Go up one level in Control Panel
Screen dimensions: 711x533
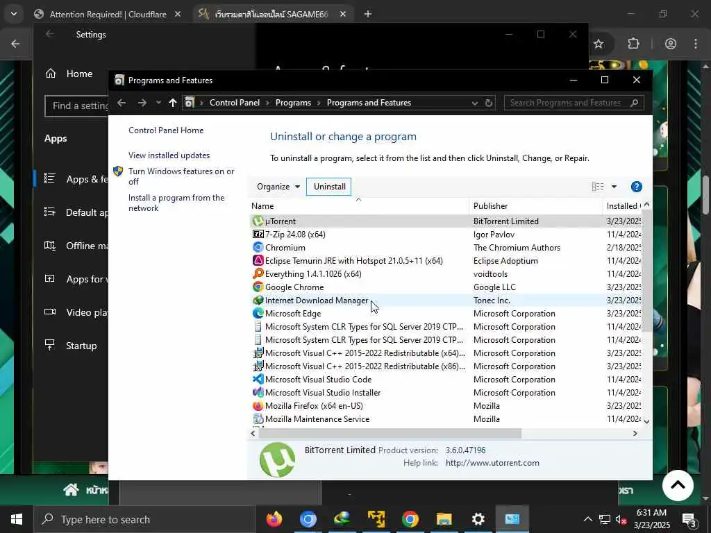172,103
